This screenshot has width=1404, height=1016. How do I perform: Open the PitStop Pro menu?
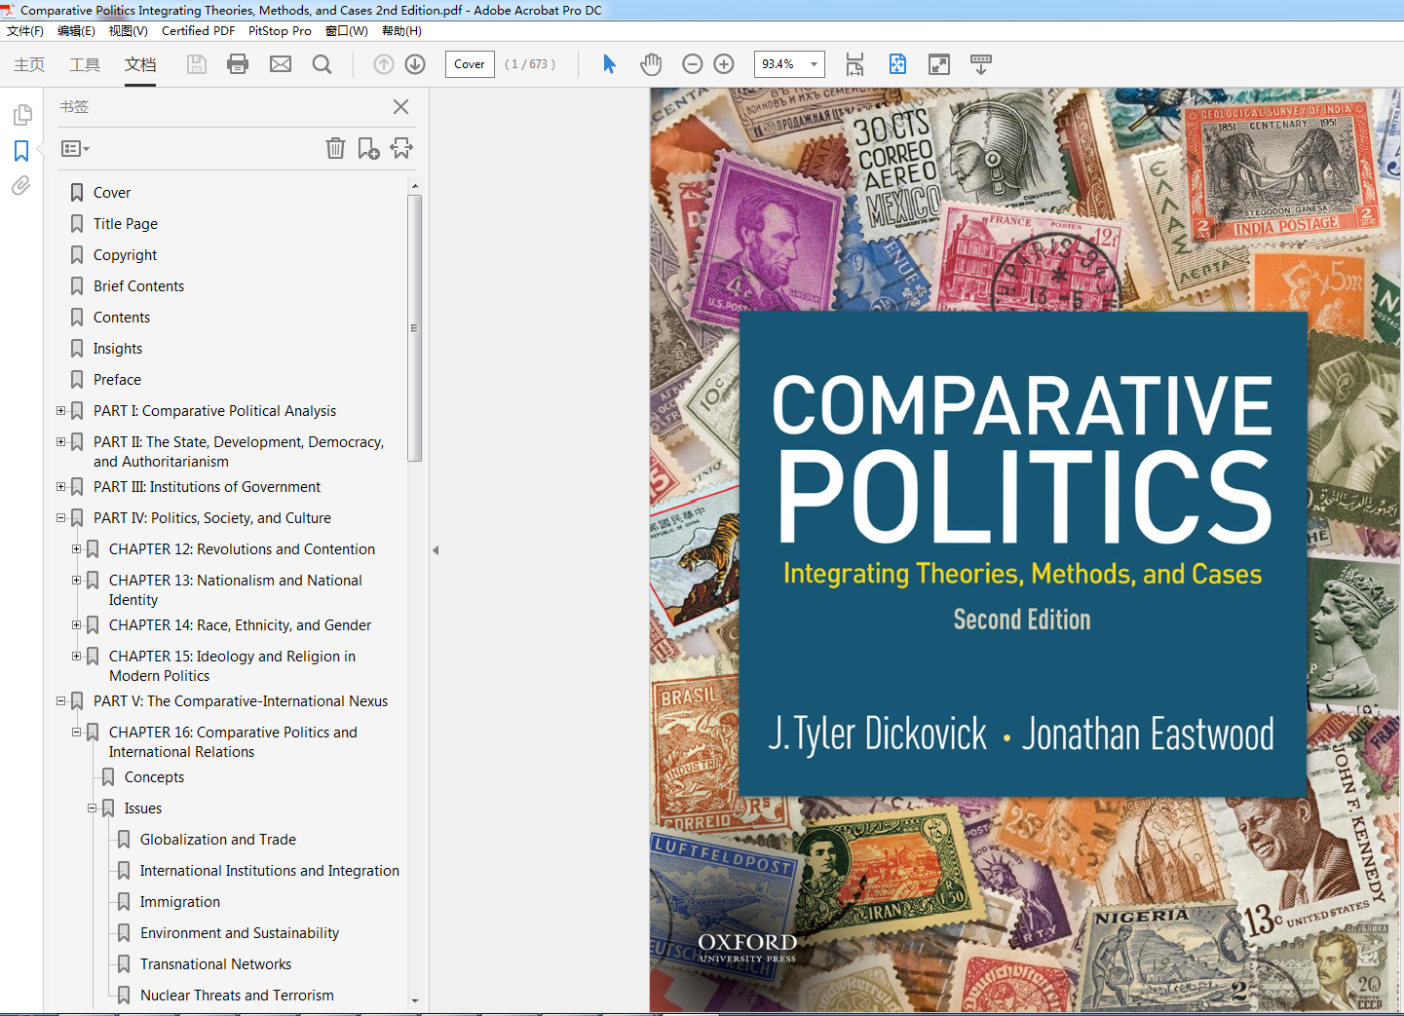[280, 31]
